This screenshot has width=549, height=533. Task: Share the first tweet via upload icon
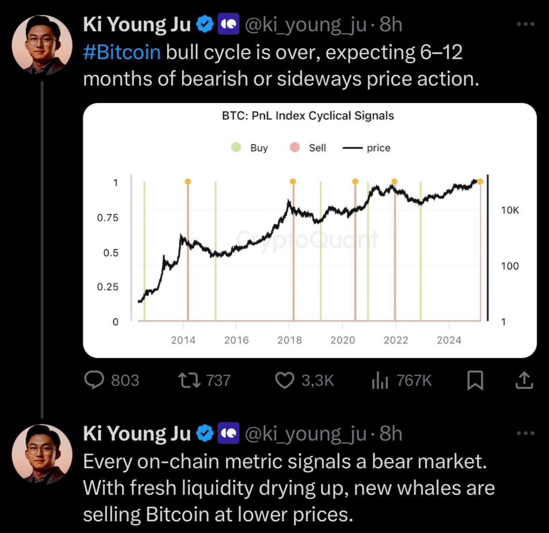pos(524,380)
